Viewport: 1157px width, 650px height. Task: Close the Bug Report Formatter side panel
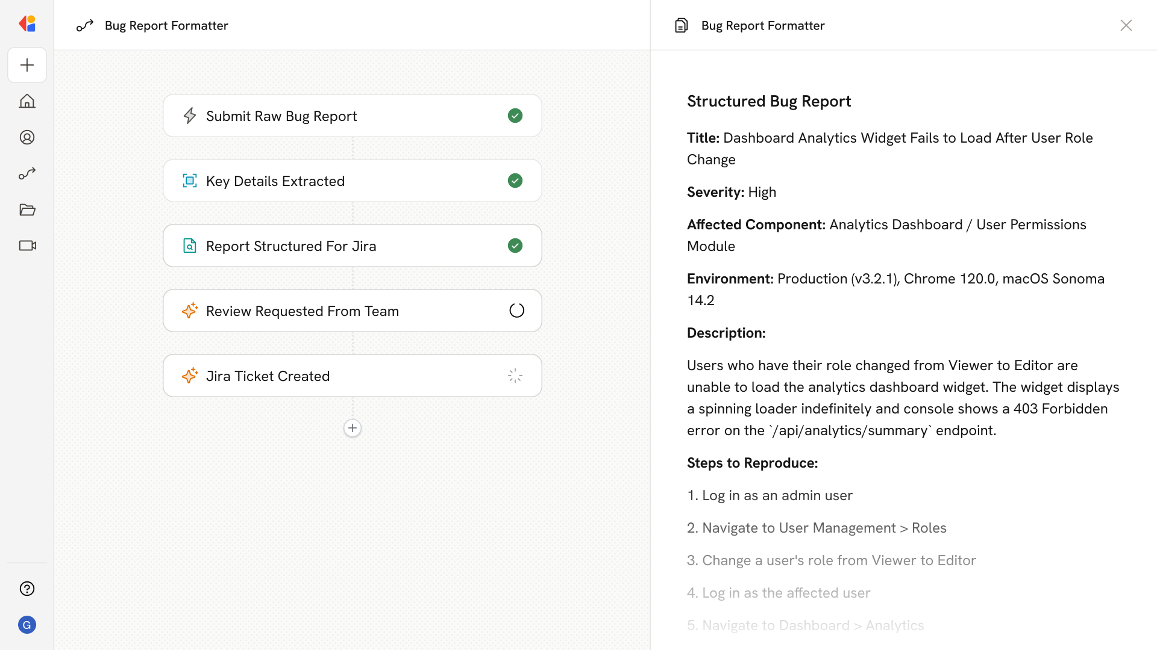(x=1126, y=25)
